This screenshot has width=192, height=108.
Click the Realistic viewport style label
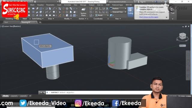point(17,26)
